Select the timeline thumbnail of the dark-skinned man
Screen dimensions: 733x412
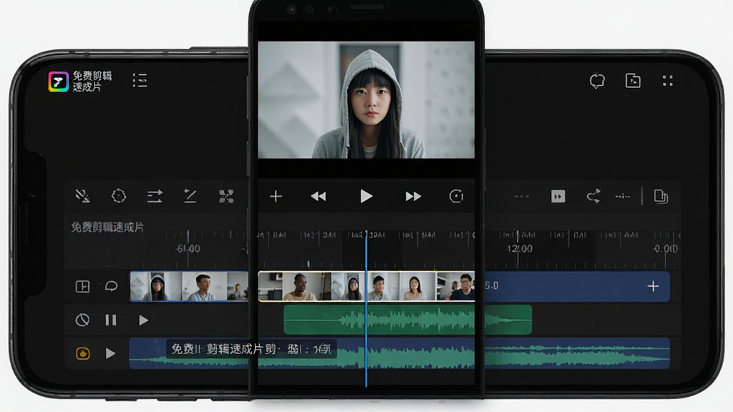point(300,286)
